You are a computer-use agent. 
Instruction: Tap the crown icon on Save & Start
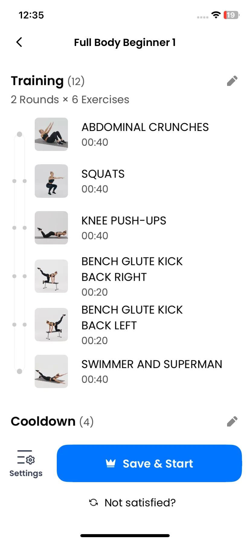pyautogui.click(x=111, y=463)
